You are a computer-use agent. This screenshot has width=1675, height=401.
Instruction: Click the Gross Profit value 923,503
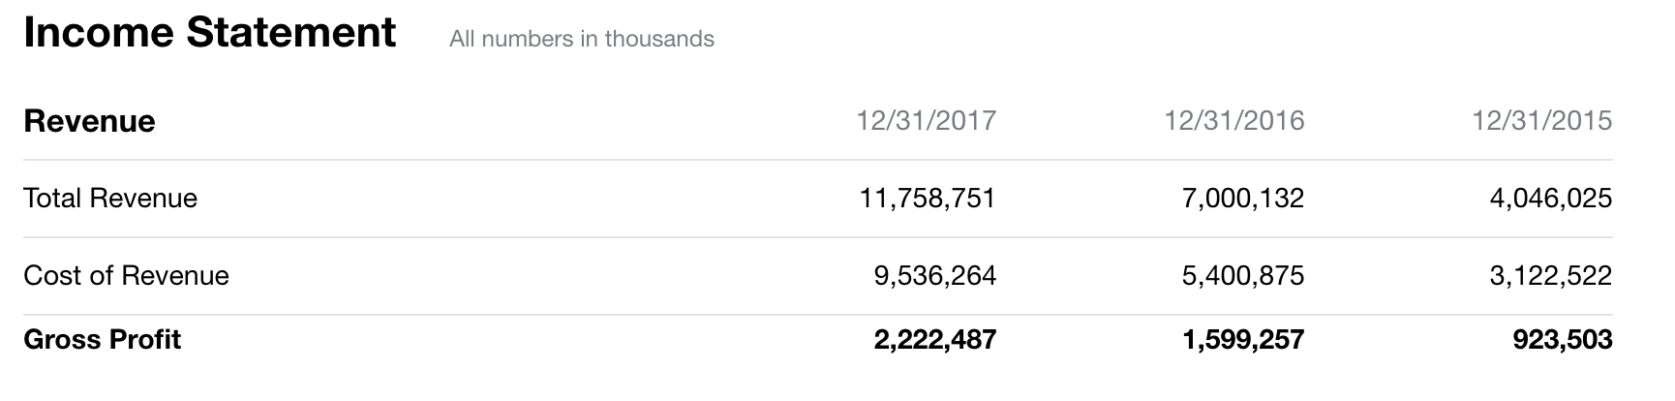(x=1562, y=340)
